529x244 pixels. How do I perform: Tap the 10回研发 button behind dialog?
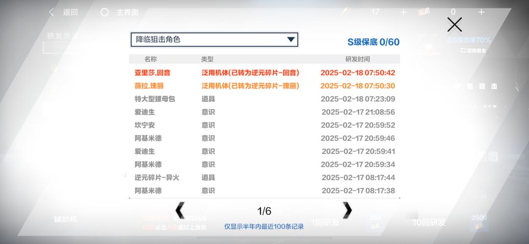coord(429,222)
